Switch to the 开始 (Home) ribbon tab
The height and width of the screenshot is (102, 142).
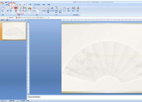(7, 5)
